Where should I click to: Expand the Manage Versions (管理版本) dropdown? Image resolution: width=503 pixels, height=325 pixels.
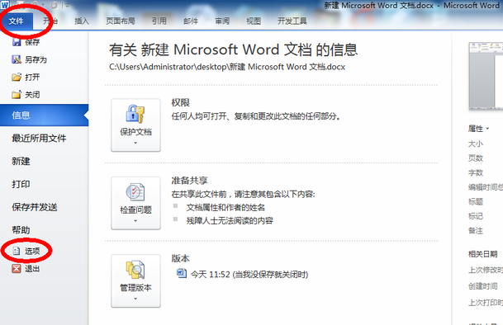coord(135,281)
